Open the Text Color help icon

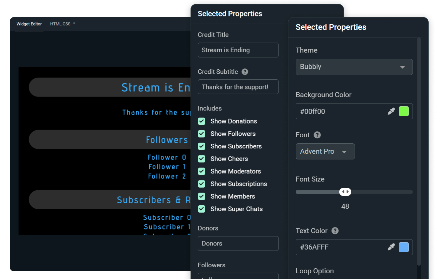[335, 231]
